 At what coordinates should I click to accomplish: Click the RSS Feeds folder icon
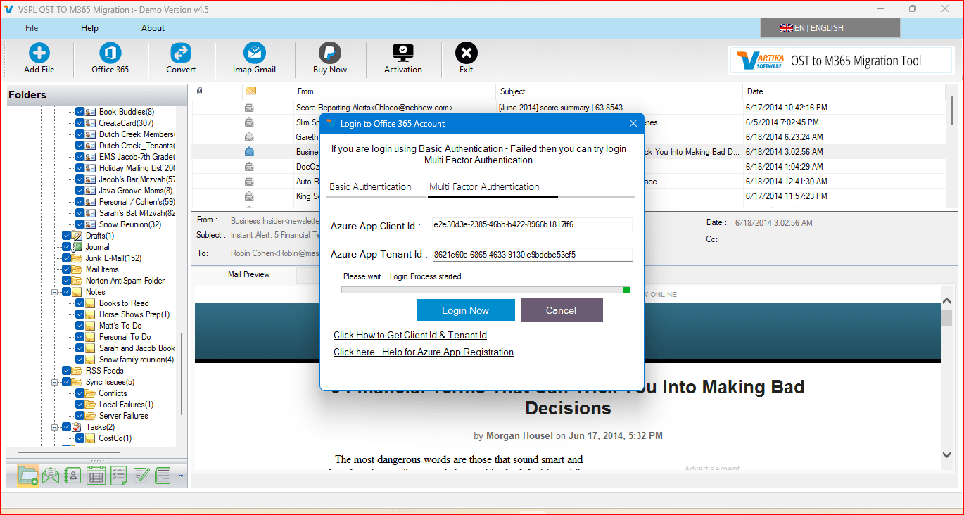pyautogui.click(x=77, y=371)
